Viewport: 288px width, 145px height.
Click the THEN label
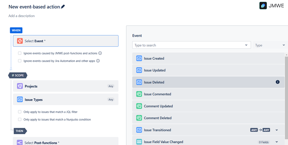pos(20,131)
